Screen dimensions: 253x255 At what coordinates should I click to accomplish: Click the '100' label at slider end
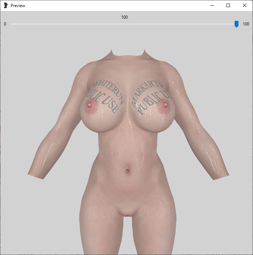tap(246, 24)
